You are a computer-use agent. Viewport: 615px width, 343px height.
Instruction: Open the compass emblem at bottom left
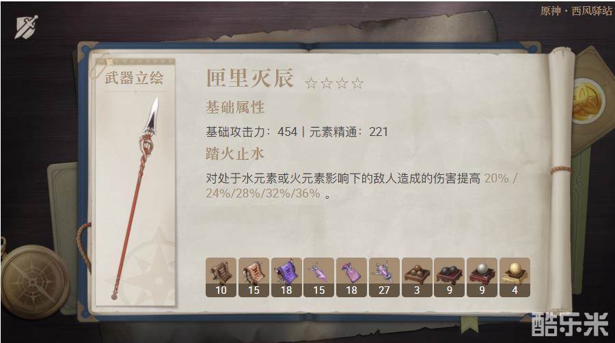pyautogui.click(x=35, y=282)
